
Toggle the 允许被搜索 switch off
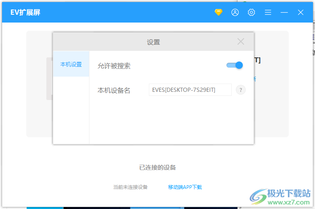coord(235,65)
